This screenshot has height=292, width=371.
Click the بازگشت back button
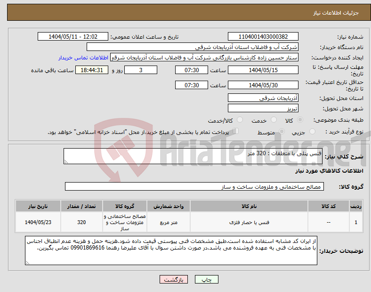pos(174,279)
